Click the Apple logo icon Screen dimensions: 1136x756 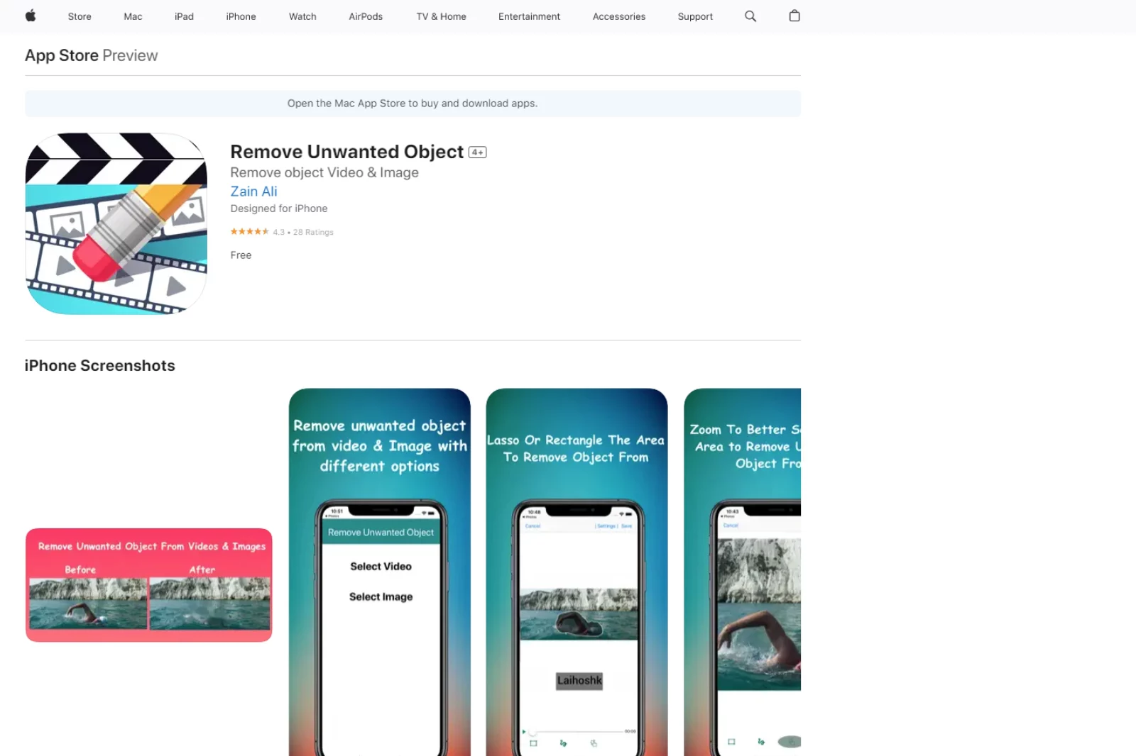click(x=31, y=16)
